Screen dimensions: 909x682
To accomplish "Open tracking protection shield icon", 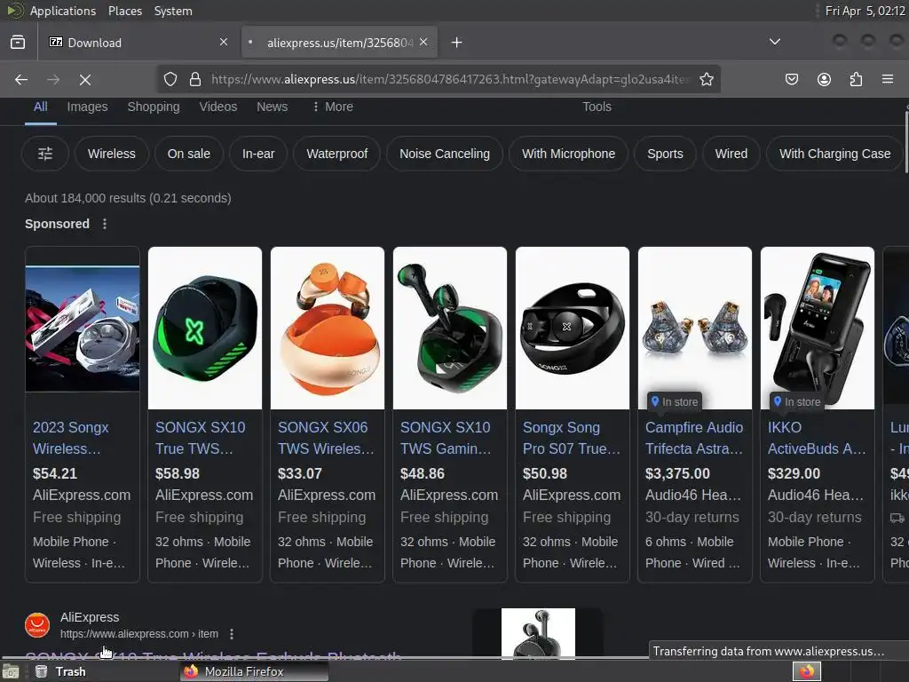I will coord(170,79).
